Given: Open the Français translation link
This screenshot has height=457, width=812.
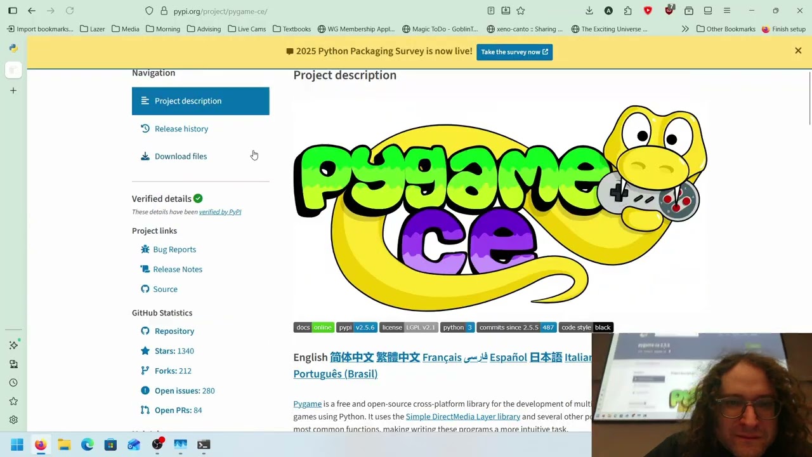Looking at the screenshot, I should coord(442,357).
